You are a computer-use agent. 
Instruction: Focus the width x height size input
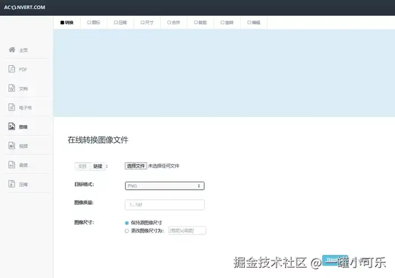click(187, 230)
